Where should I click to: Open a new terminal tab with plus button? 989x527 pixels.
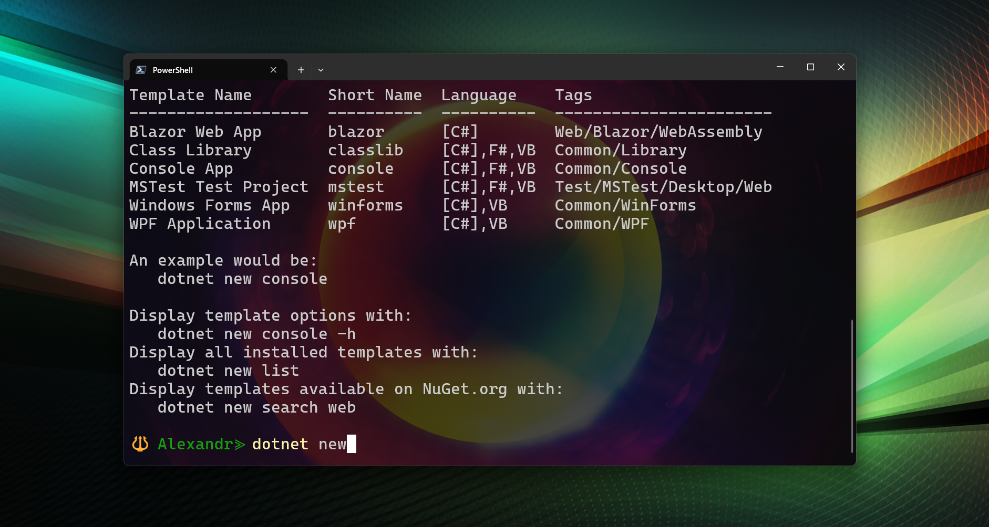point(301,70)
